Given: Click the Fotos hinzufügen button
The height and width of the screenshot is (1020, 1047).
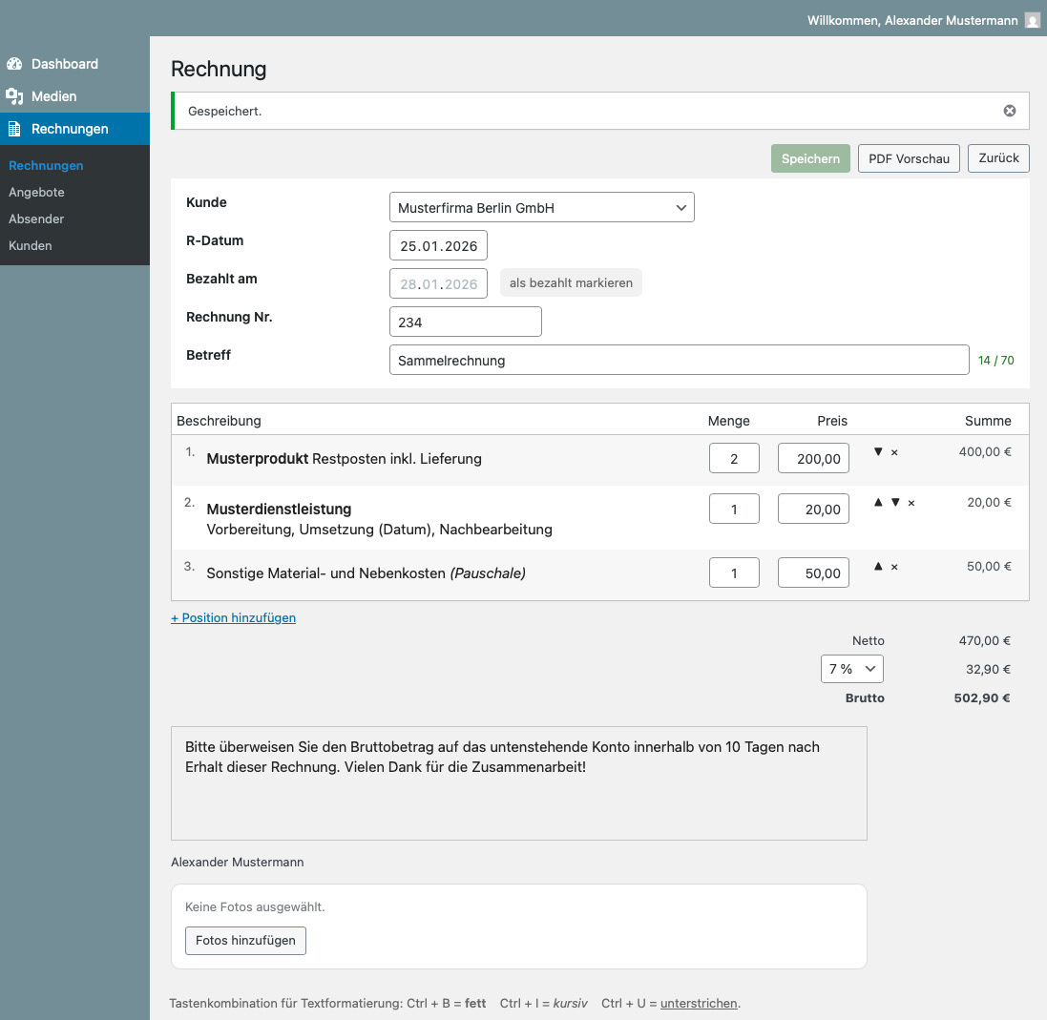Looking at the screenshot, I should pyautogui.click(x=245, y=940).
